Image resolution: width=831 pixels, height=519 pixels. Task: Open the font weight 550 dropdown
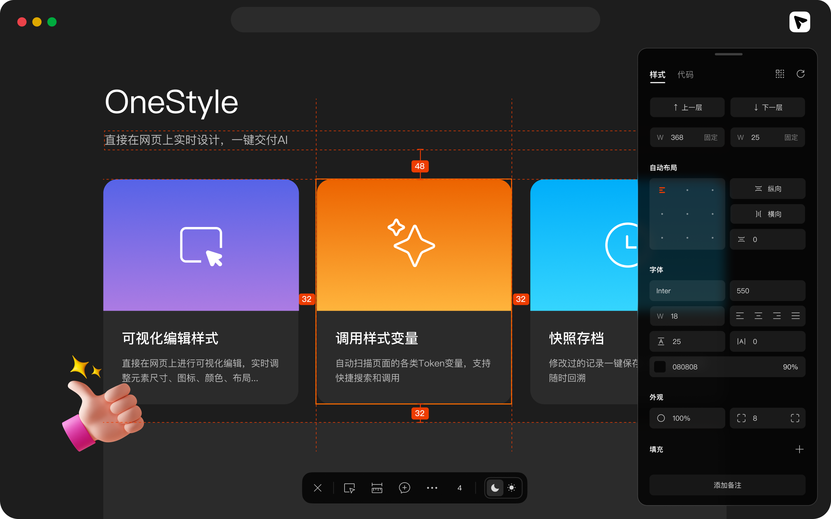(x=767, y=291)
